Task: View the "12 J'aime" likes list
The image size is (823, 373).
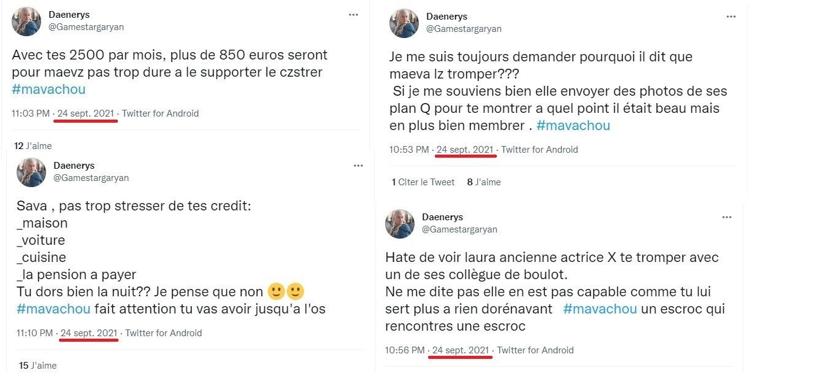Action: pyautogui.click(x=33, y=146)
